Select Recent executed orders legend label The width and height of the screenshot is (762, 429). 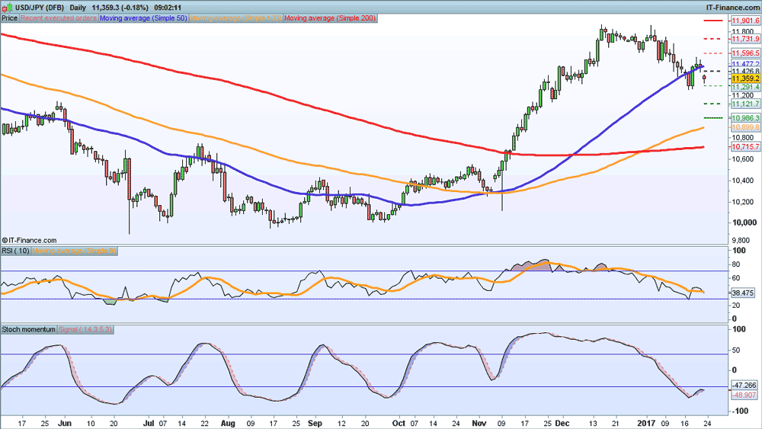pyautogui.click(x=59, y=18)
